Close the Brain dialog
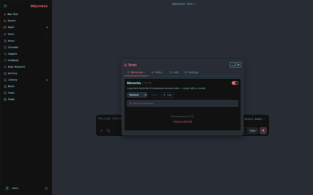The width and height of the screenshot is (313, 195). pos(238,65)
